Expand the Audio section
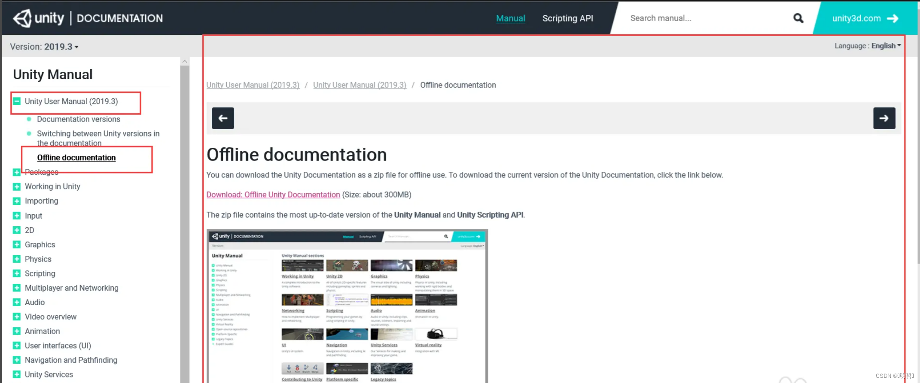 pyautogui.click(x=17, y=302)
